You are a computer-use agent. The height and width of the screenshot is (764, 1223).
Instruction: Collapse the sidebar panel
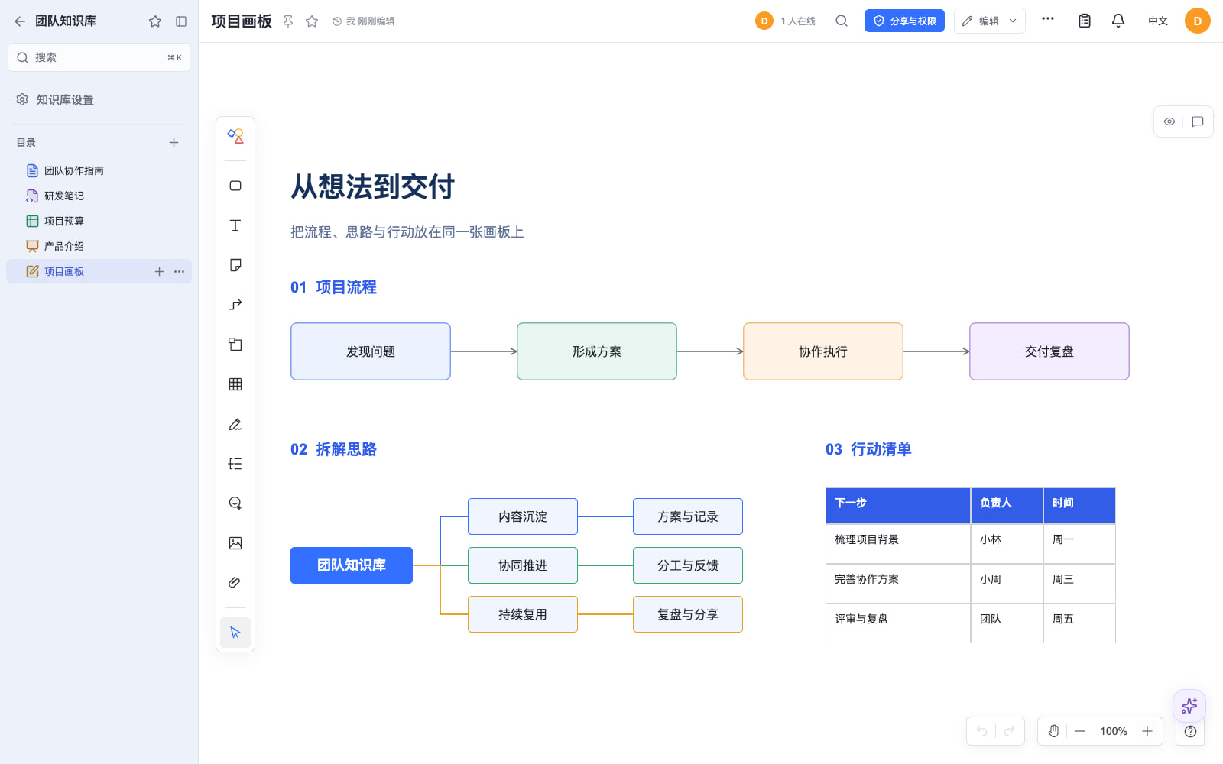click(181, 21)
